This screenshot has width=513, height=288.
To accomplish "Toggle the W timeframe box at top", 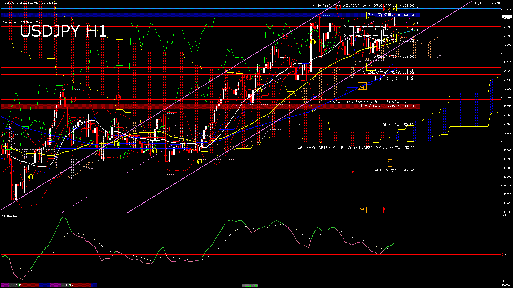I will coord(390,9).
